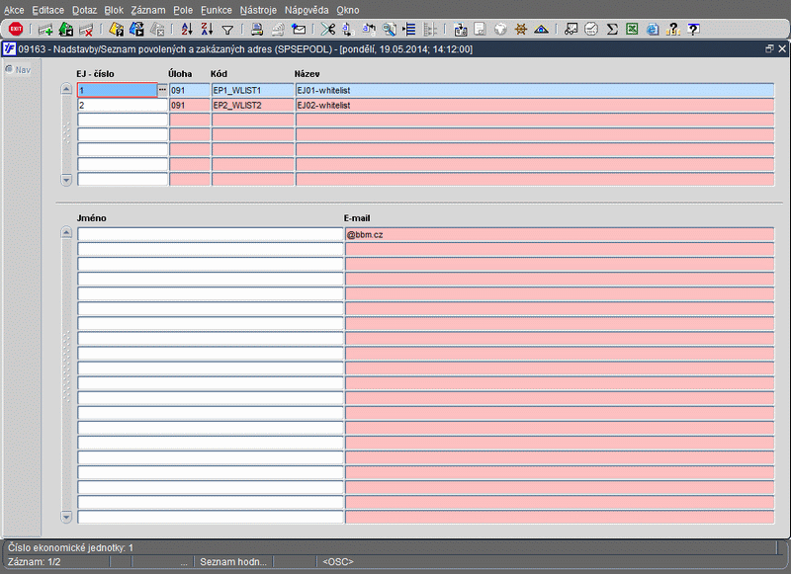The image size is (791, 574).
Task: Click the globe icon in toolbar
Action: 500,30
